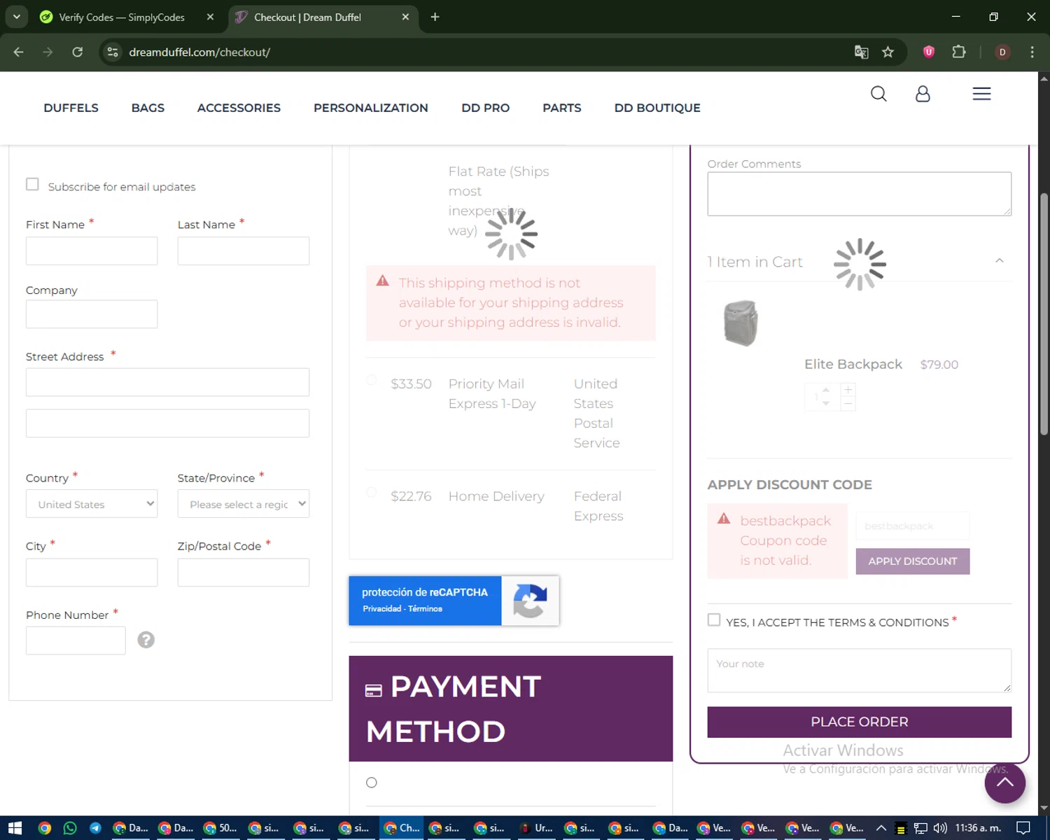Image resolution: width=1050 pixels, height=840 pixels.
Task: Click the APPLY DISCOUNT button
Action: pos(913,561)
